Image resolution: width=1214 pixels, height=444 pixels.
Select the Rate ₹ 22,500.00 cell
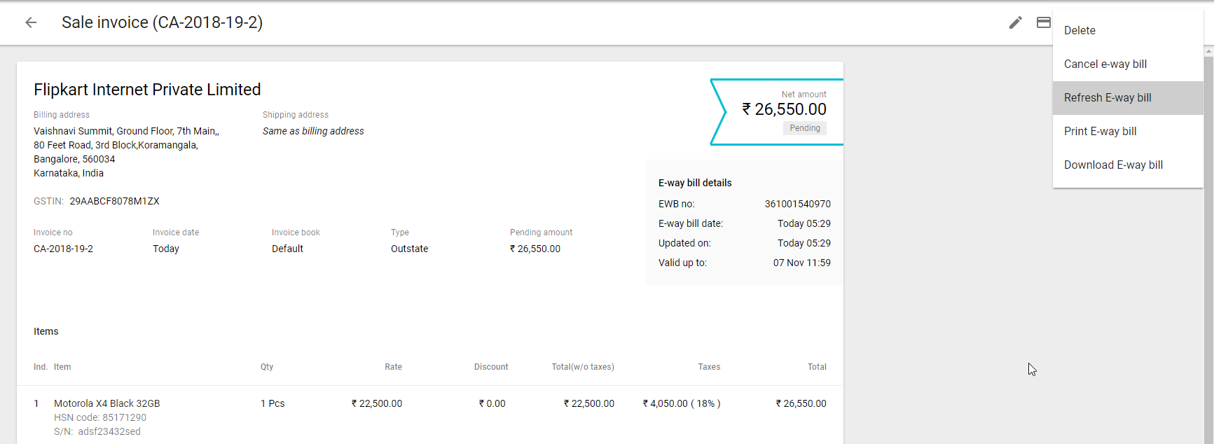(377, 403)
